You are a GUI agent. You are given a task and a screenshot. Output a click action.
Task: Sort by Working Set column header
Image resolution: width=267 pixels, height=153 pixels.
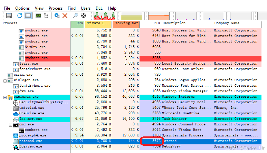click(x=126, y=25)
